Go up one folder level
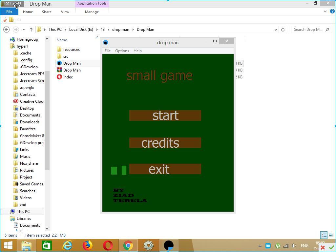The image size is (336, 252). 31,30
